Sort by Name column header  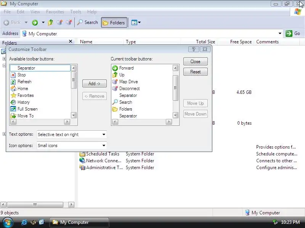click(101, 42)
